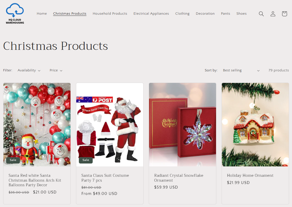The width and height of the screenshot is (292, 207).
Task: Click the account login person icon
Action: (273, 14)
